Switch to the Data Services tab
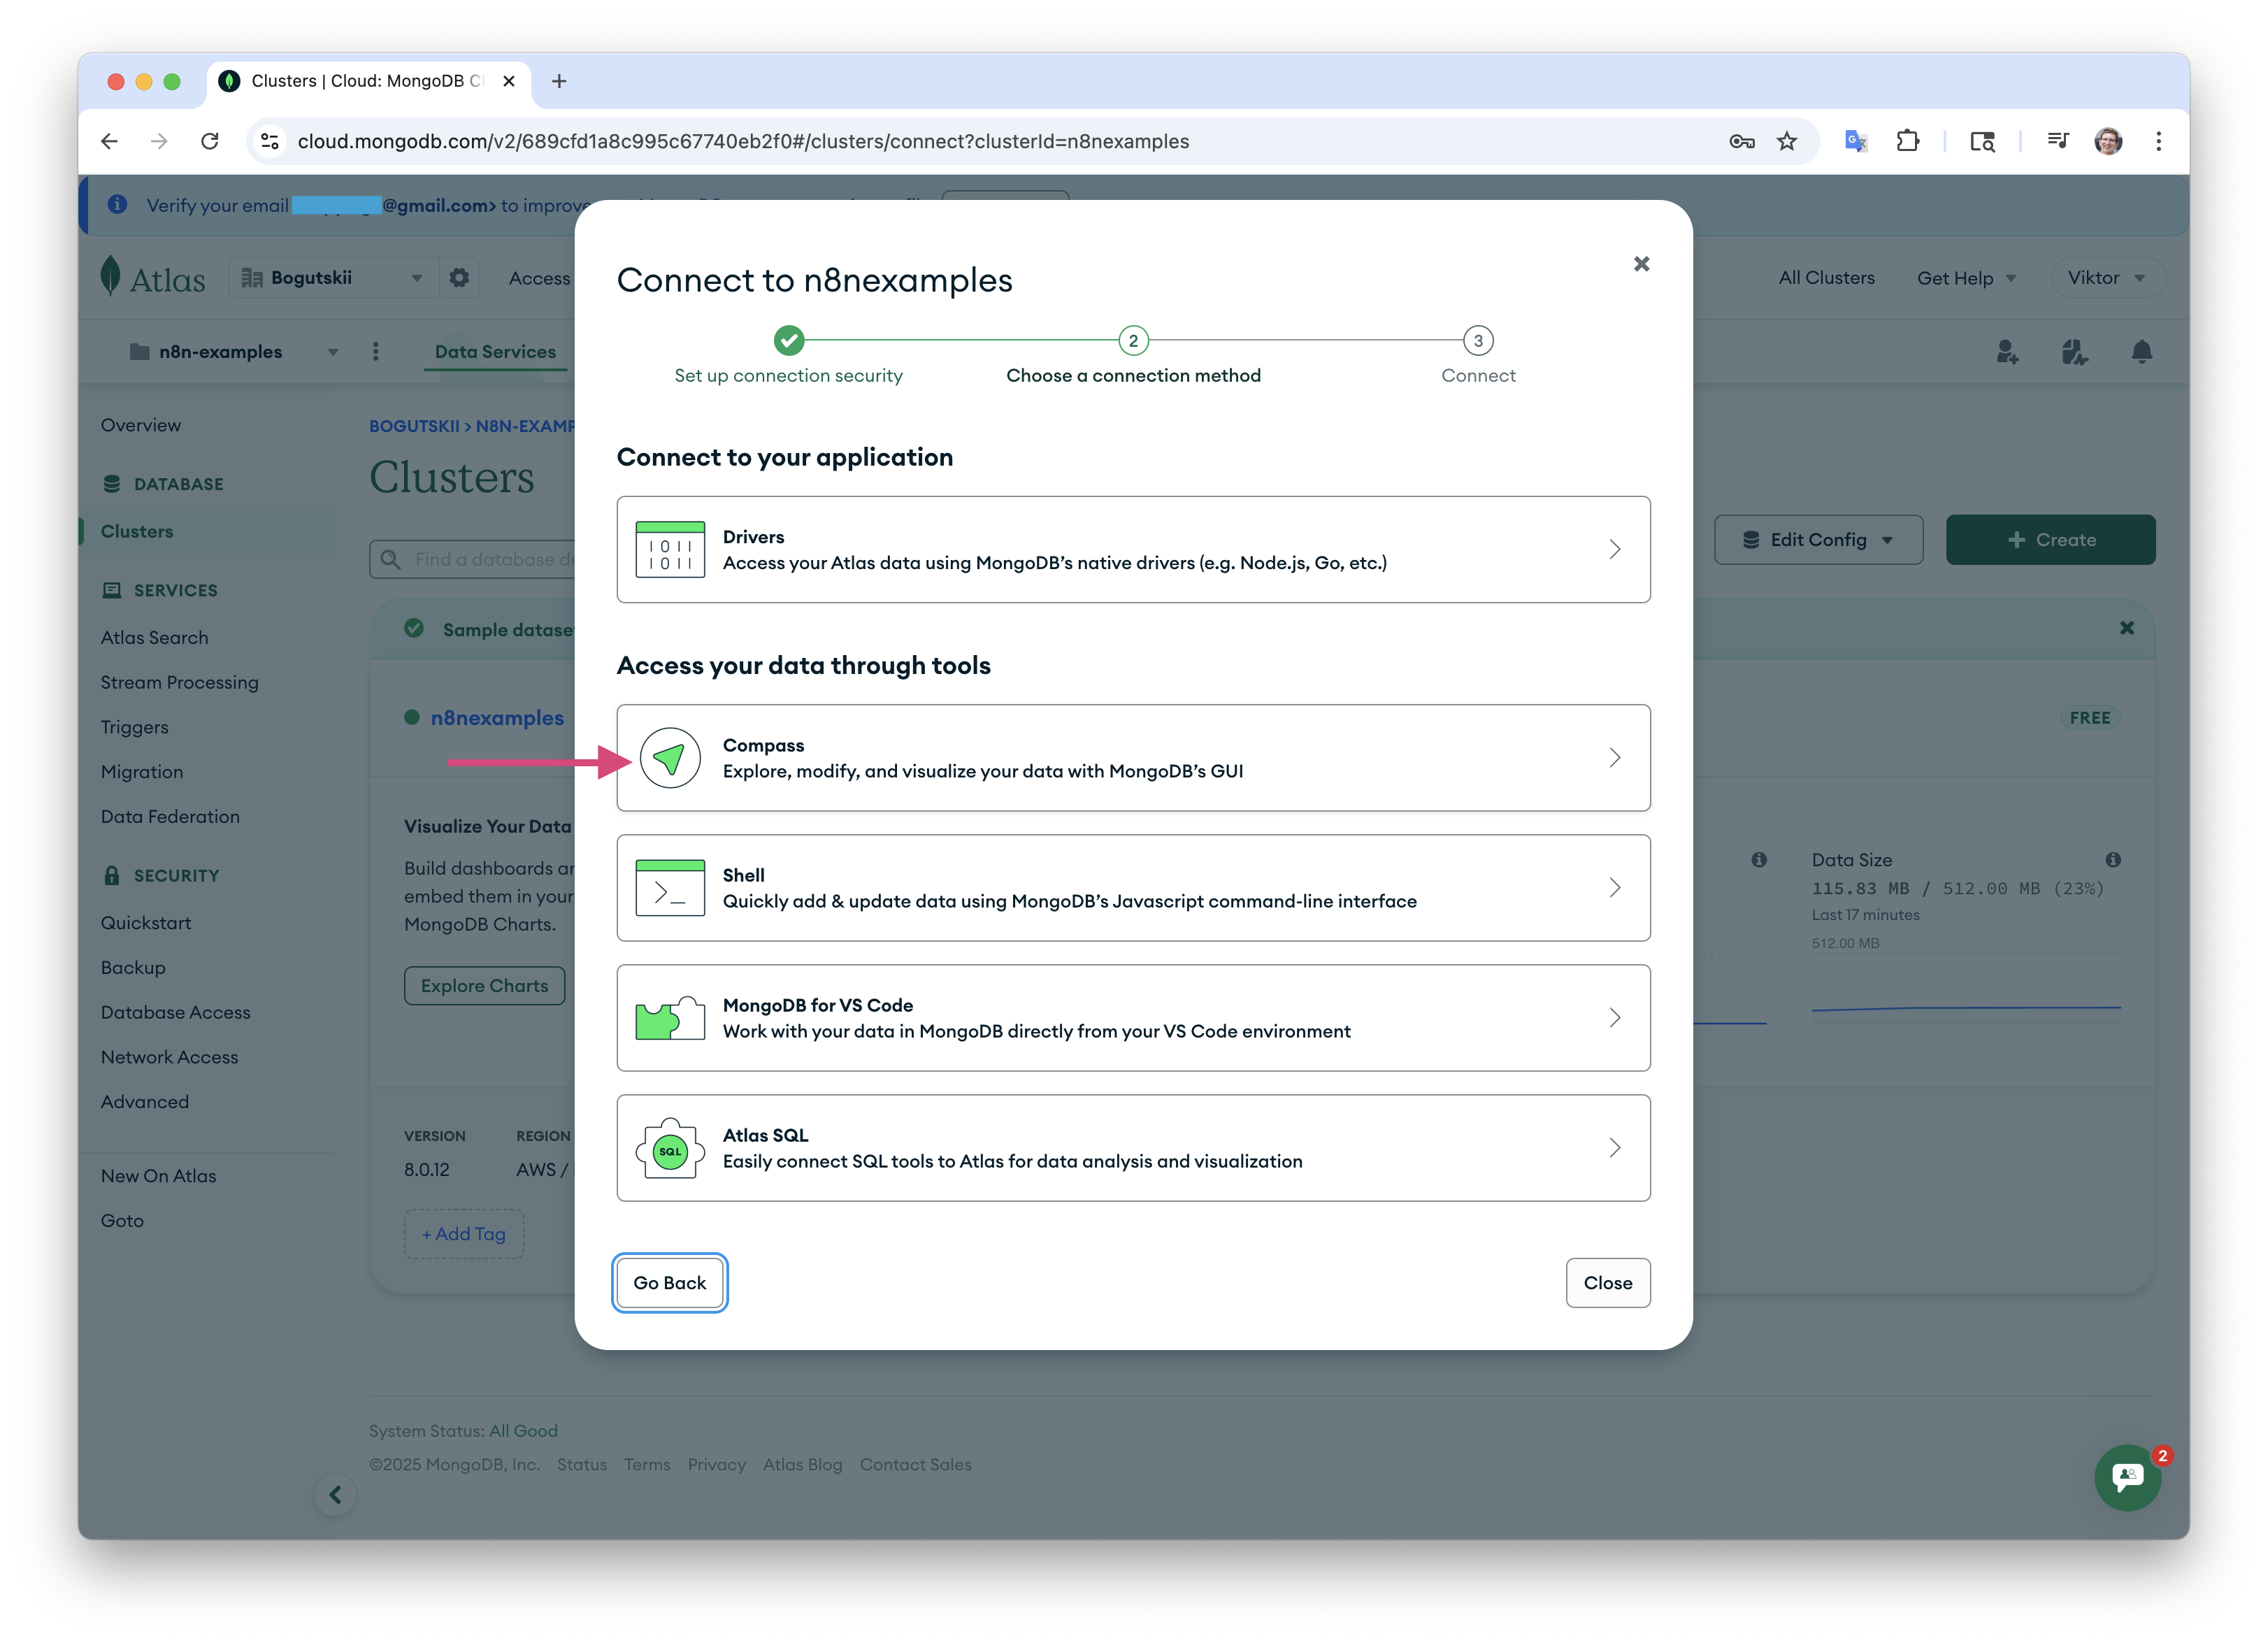 pos(495,352)
